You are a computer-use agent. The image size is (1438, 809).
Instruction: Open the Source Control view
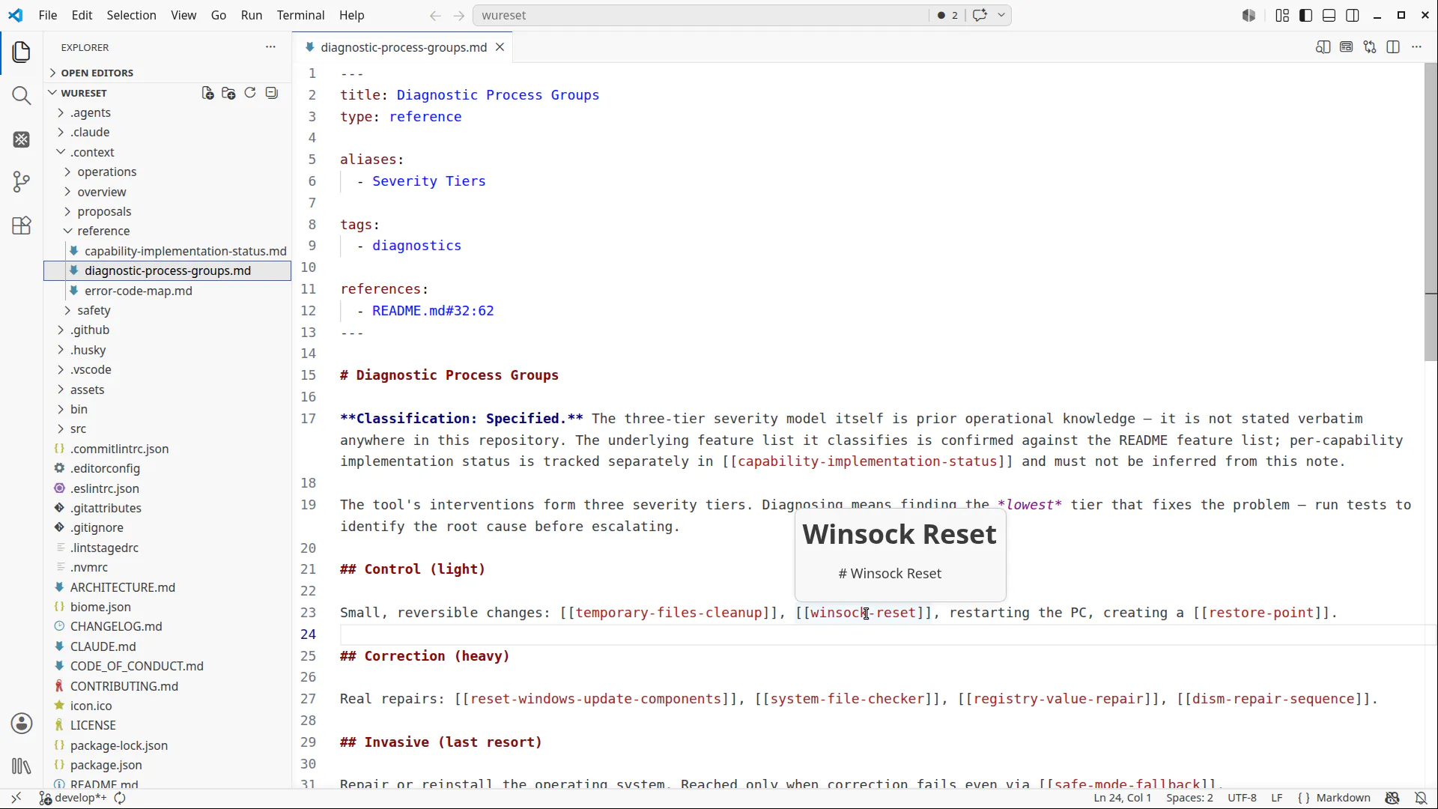click(21, 182)
